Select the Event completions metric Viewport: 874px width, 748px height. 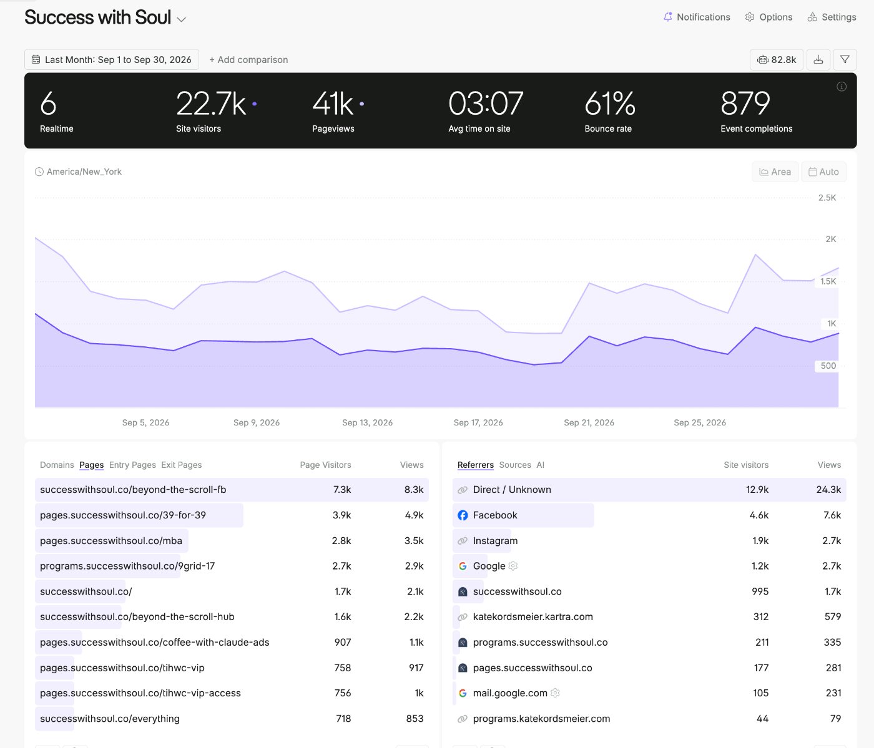coord(756,111)
